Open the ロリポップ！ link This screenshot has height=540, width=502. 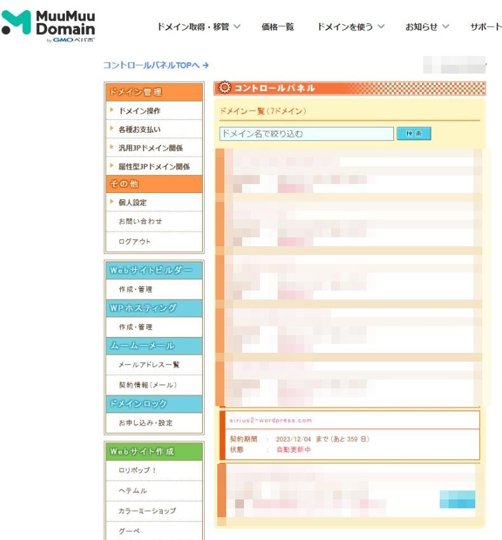(137, 471)
